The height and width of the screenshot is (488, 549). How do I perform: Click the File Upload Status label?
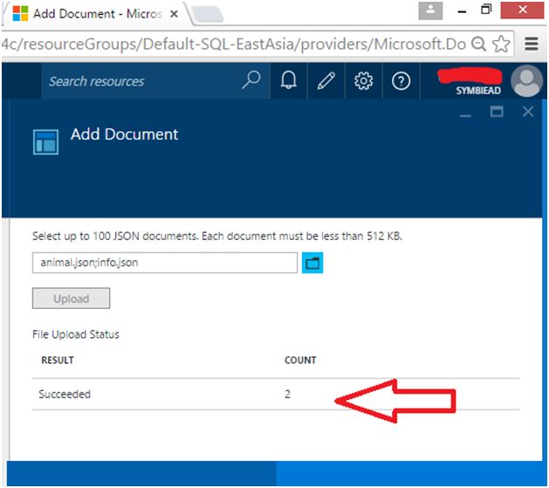coord(76,334)
